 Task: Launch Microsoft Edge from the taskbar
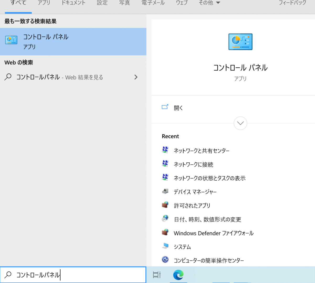click(178, 275)
